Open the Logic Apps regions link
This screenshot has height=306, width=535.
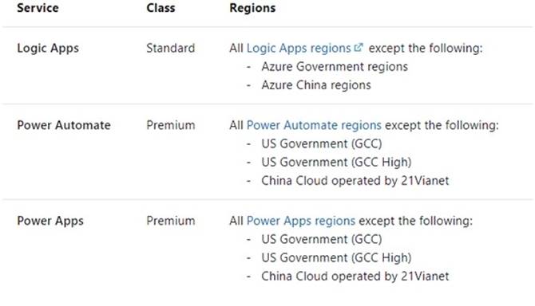coord(299,49)
